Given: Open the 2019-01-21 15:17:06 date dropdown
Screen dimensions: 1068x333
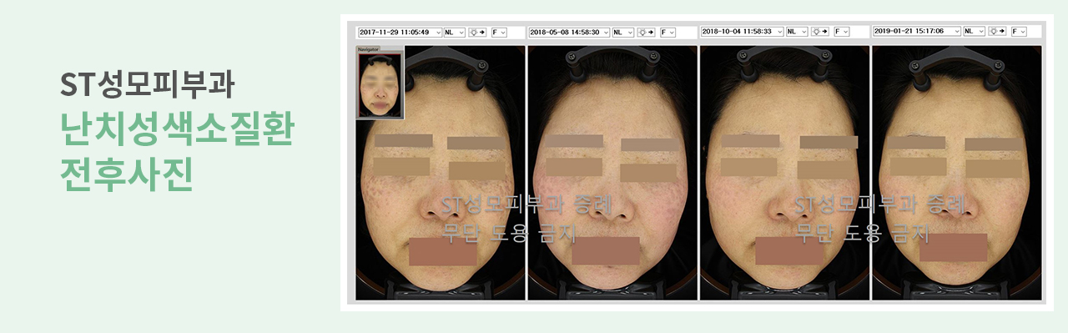Looking at the screenshot, I should (917, 32).
